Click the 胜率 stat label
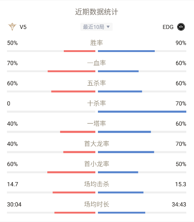The width and height of the screenshot is (194, 222). click(x=96, y=43)
